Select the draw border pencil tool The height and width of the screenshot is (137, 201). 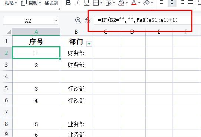click(108, 3)
